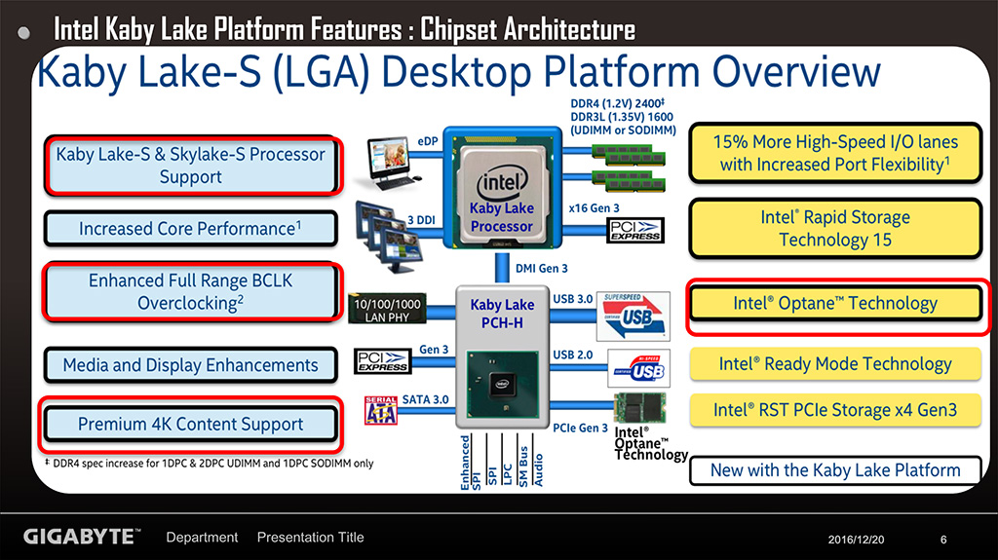Click the DMI Gen 3 label

coord(542,269)
